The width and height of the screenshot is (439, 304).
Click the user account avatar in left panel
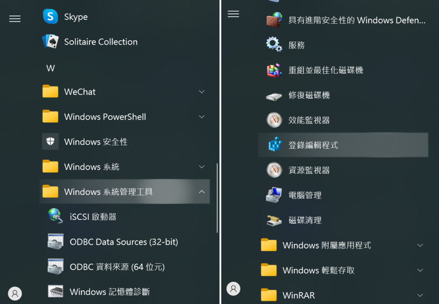15,293
